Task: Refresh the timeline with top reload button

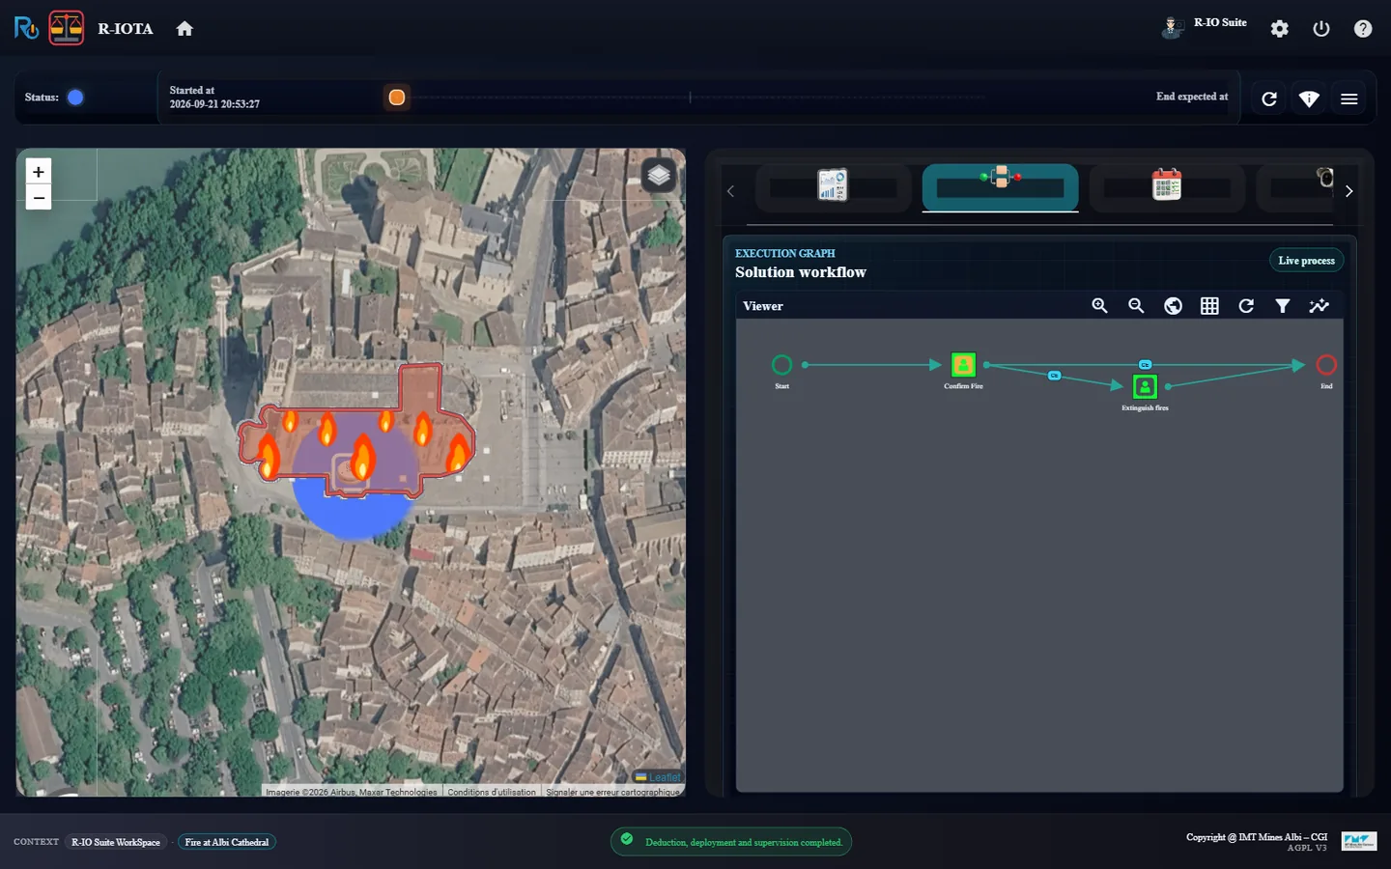Action: (1269, 98)
